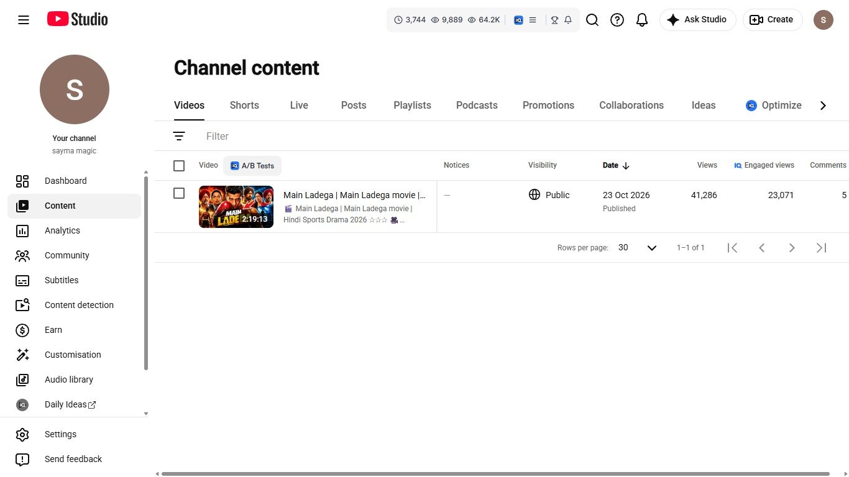Screen dimensions: 849x477
Task: Click Send feedback in sidebar
Action: point(75,459)
